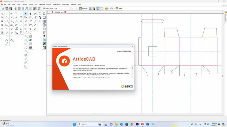The width and height of the screenshot is (227, 127).
Task: Show hidden system tray icons chevron
Action: [x=188, y=124]
